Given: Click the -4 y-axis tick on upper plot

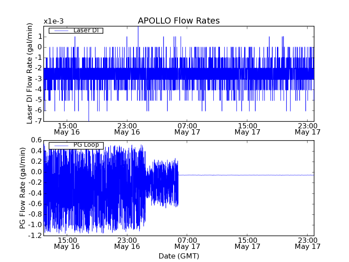Looking at the screenshot, I should (38, 90).
